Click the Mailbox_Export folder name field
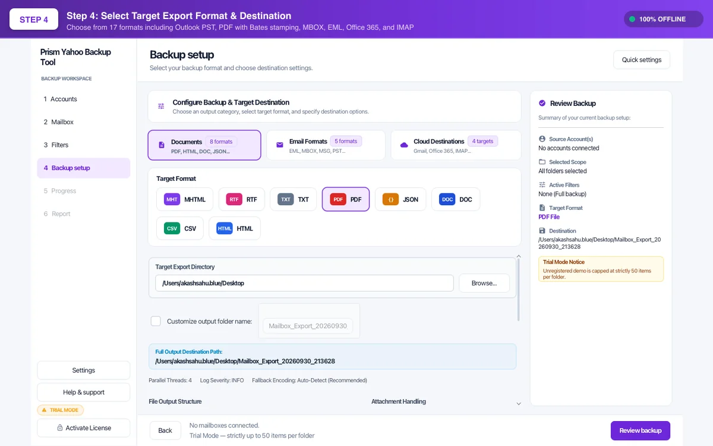Screen dimensions: 713x446 click(x=308, y=326)
